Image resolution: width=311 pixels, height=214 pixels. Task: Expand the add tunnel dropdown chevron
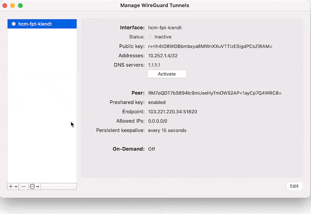click(16, 187)
